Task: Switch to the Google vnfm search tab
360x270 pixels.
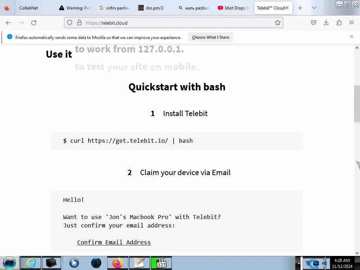Action: tap(115, 8)
